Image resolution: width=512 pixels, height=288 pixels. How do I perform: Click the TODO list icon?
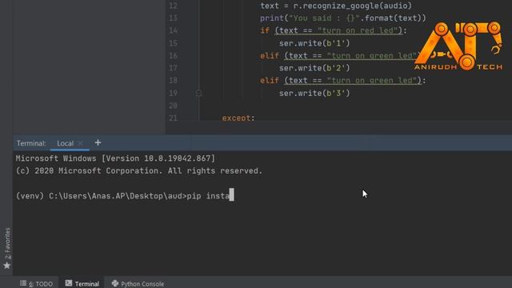(23, 283)
